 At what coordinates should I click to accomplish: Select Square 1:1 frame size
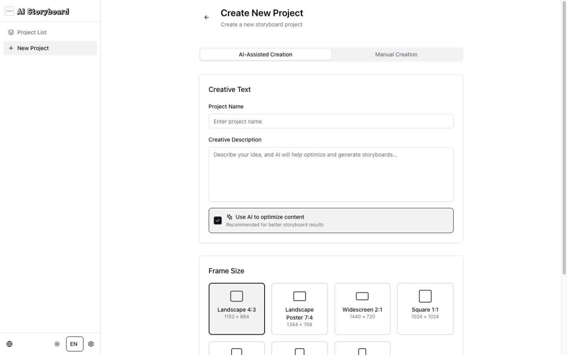(x=425, y=309)
